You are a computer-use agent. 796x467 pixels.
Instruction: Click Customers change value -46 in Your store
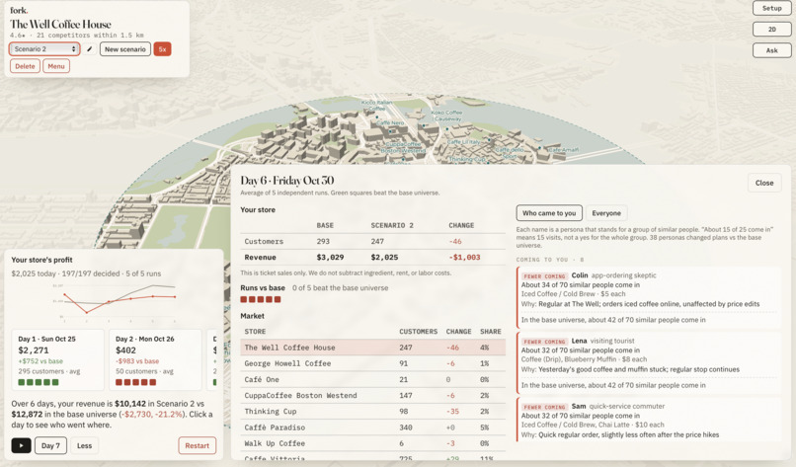(x=455, y=242)
